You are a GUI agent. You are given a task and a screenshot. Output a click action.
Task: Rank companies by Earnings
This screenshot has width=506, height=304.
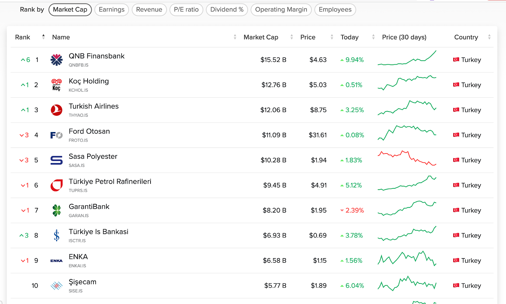[x=112, y=10]
